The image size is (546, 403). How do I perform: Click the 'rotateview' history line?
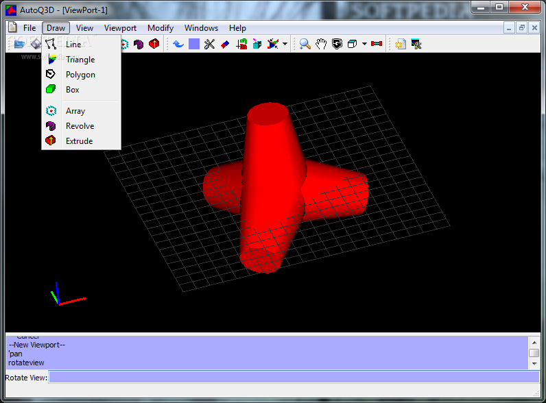click(26, 363)
